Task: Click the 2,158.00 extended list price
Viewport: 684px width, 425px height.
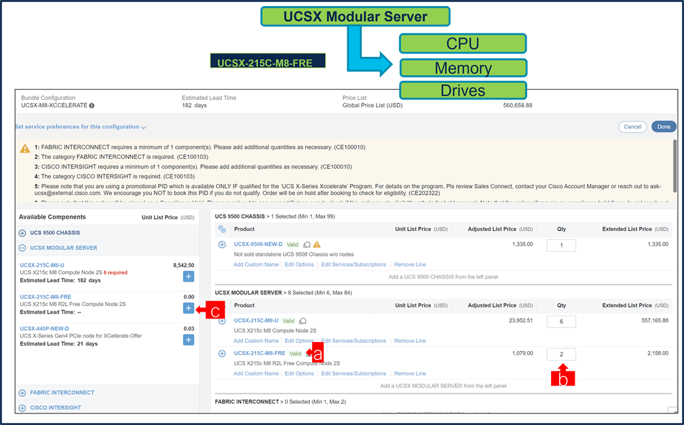Action: [x=658, y=354]
